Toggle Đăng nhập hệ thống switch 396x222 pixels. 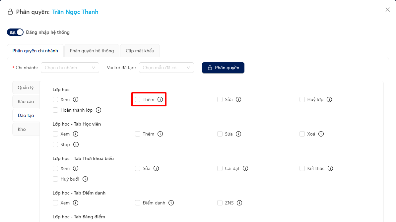[15, 32]
